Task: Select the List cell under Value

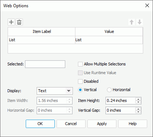Action: click(109, 40)
